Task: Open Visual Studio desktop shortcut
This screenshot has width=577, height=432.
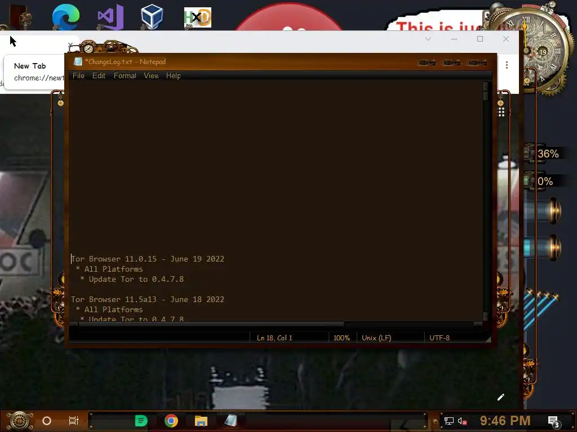Action: click(x=110, y=17)
